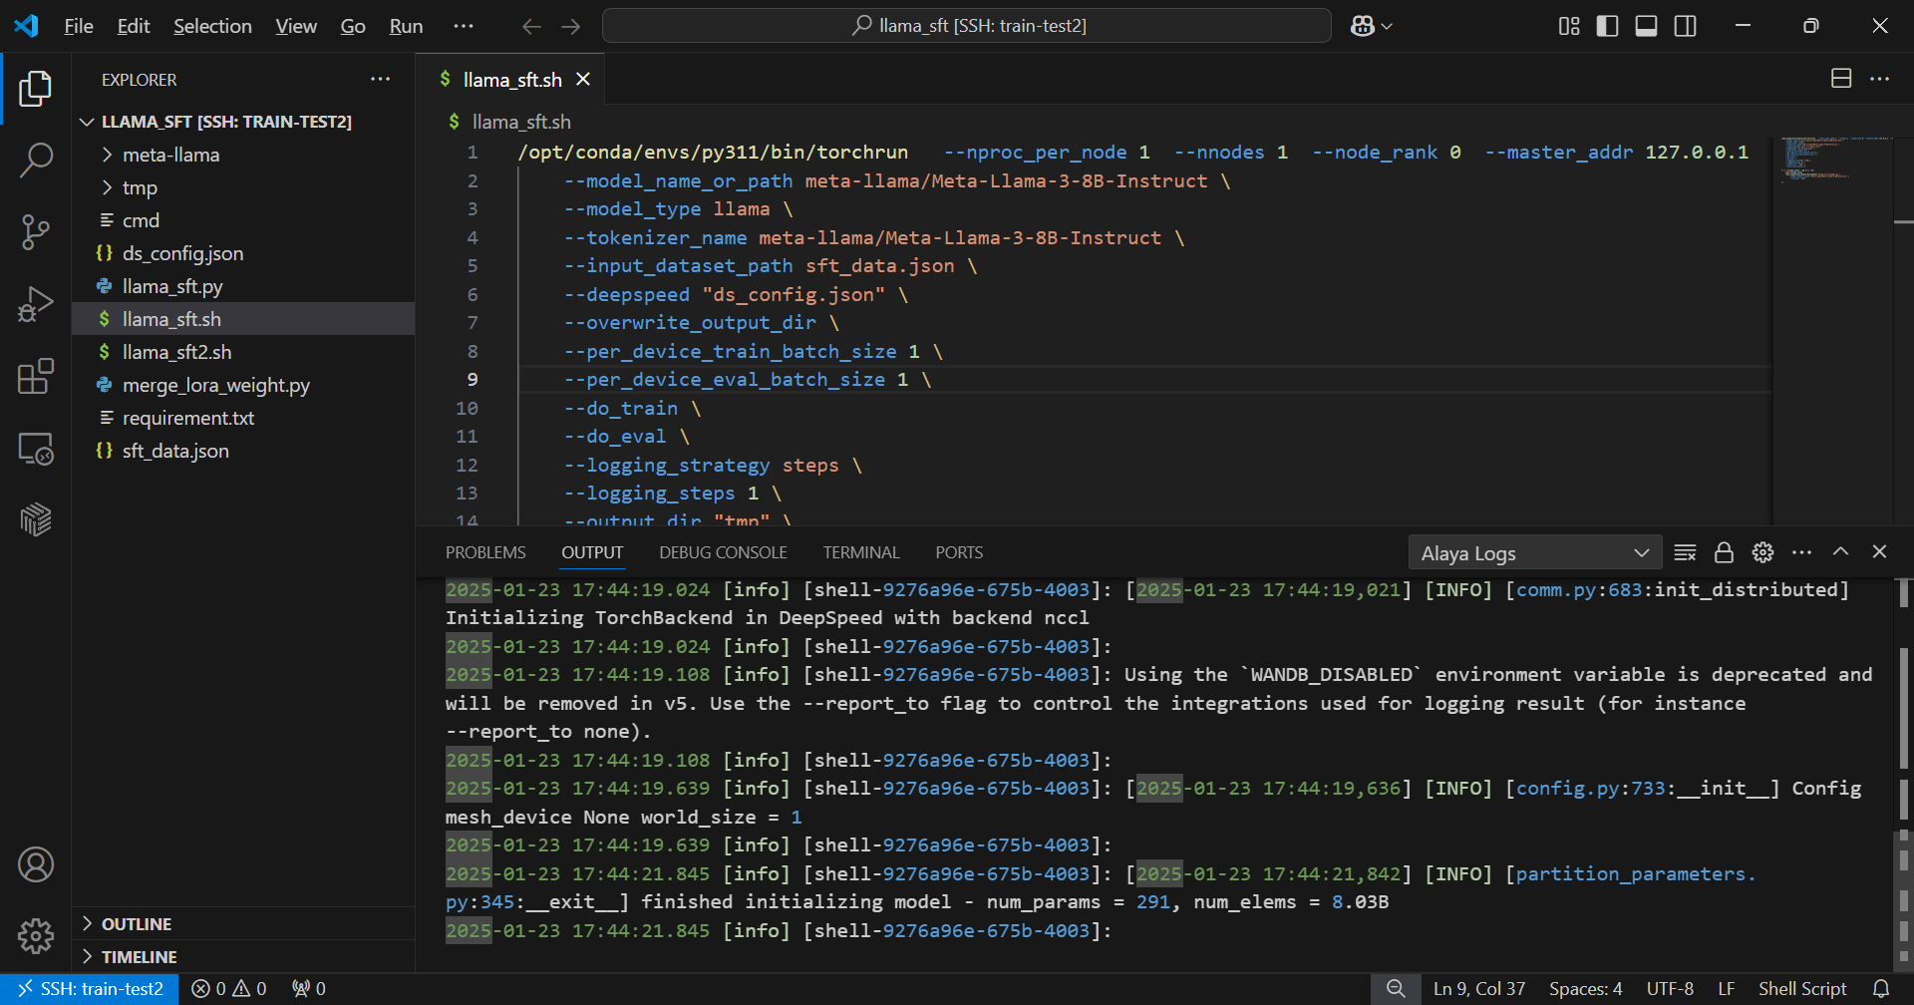Viewport: 1914px width, 1005px height.
Task: Toggle the primary side bar visibility
Action: tap(1607, 26)
